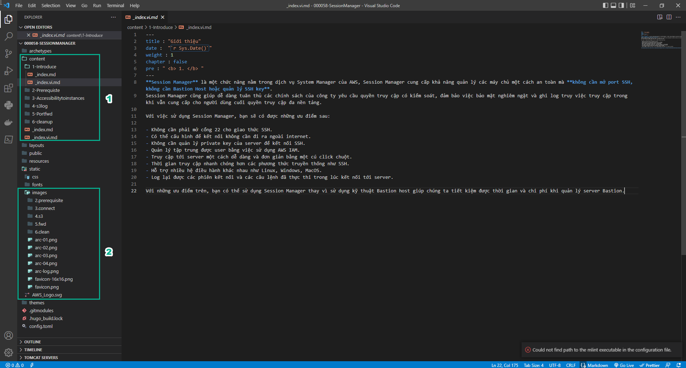Open Explorer views and more actions menu
This screenshot has height=368, width=686.
coord(113,17)
